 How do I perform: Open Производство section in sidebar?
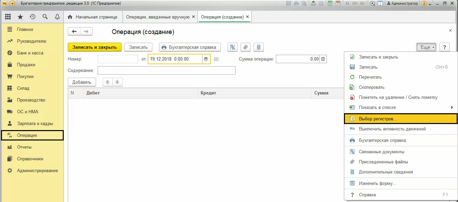click(32, 100)
